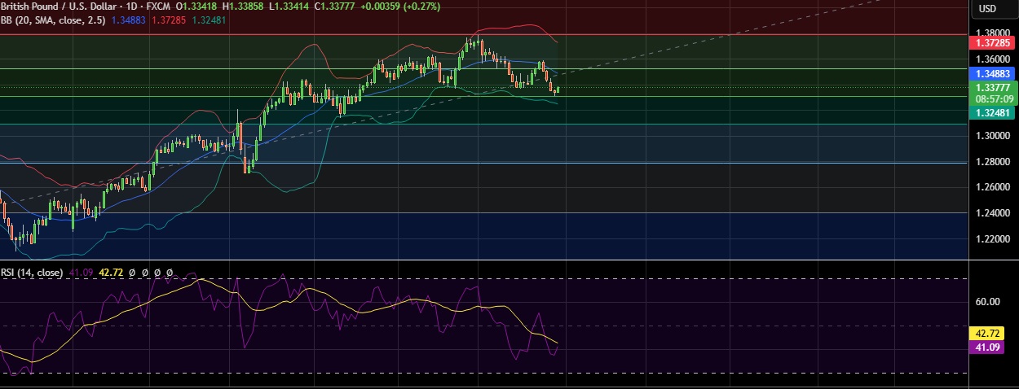Click the RSI legend value 42.72 in yellow
Viewport: 1019px width, 389px height.
pos(112,273)
